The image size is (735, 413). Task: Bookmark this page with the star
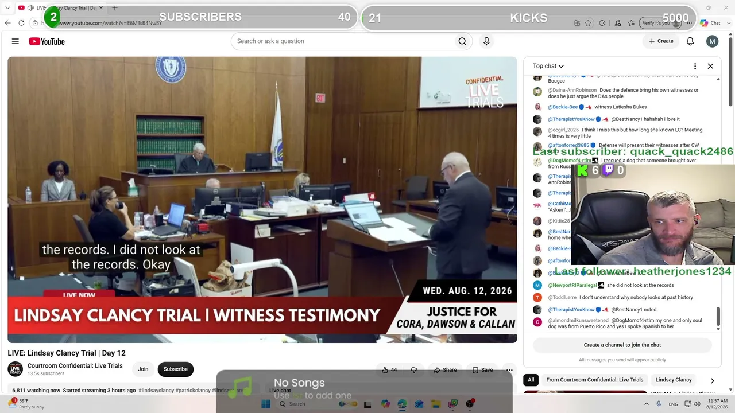click(x=588, y=23)
